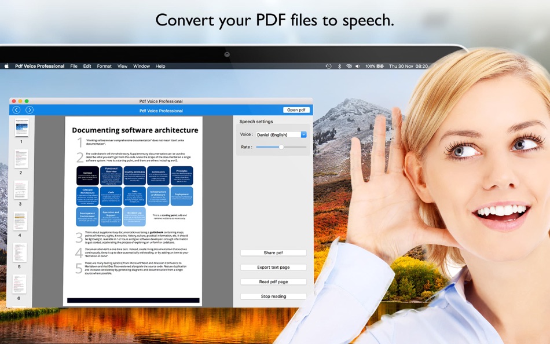Open the Help menu
550x344 pixels.
[x=160, y=66]
